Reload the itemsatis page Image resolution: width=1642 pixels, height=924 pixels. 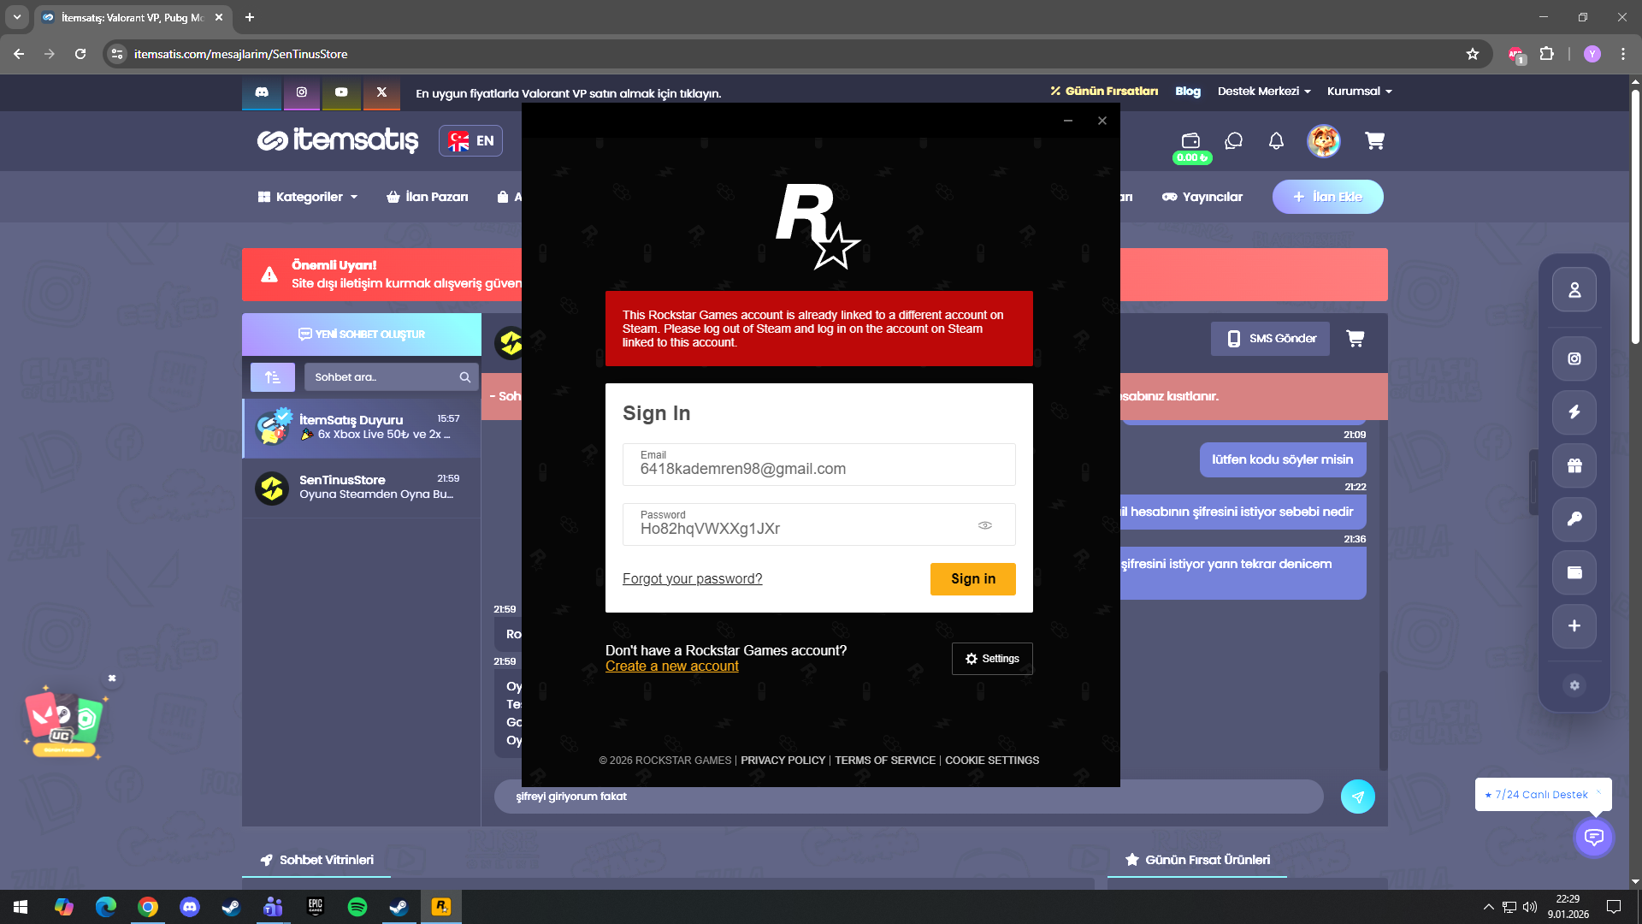(80, 54)
